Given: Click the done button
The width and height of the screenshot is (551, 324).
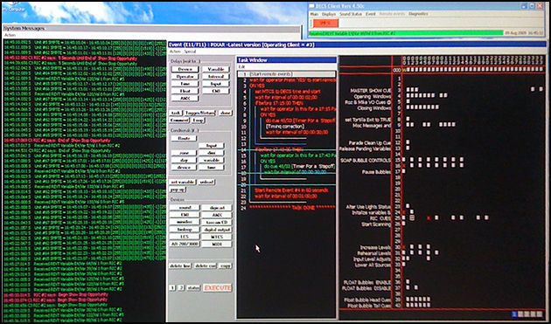Looking at the screenshot, I should tap(225, 113).
